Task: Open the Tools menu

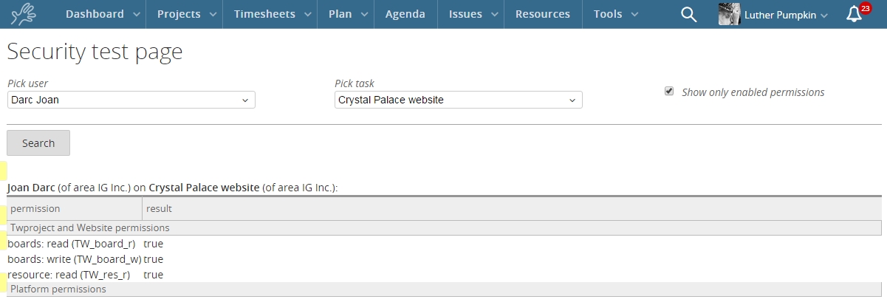Action: click(x=613, y=14)
